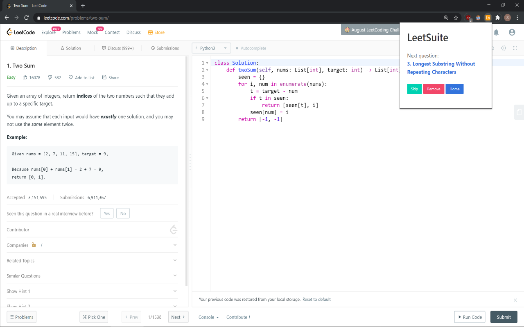Click Remove in LeetSuite popup

point(434,89)
